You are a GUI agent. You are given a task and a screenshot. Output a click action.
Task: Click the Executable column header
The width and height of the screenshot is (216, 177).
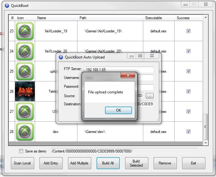pos(154,18)
